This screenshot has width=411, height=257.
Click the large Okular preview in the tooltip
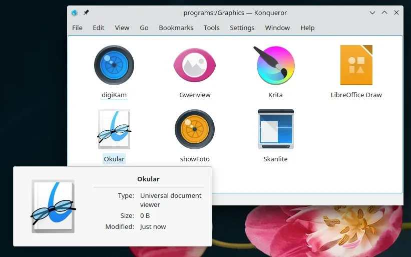tap(53, 206)
